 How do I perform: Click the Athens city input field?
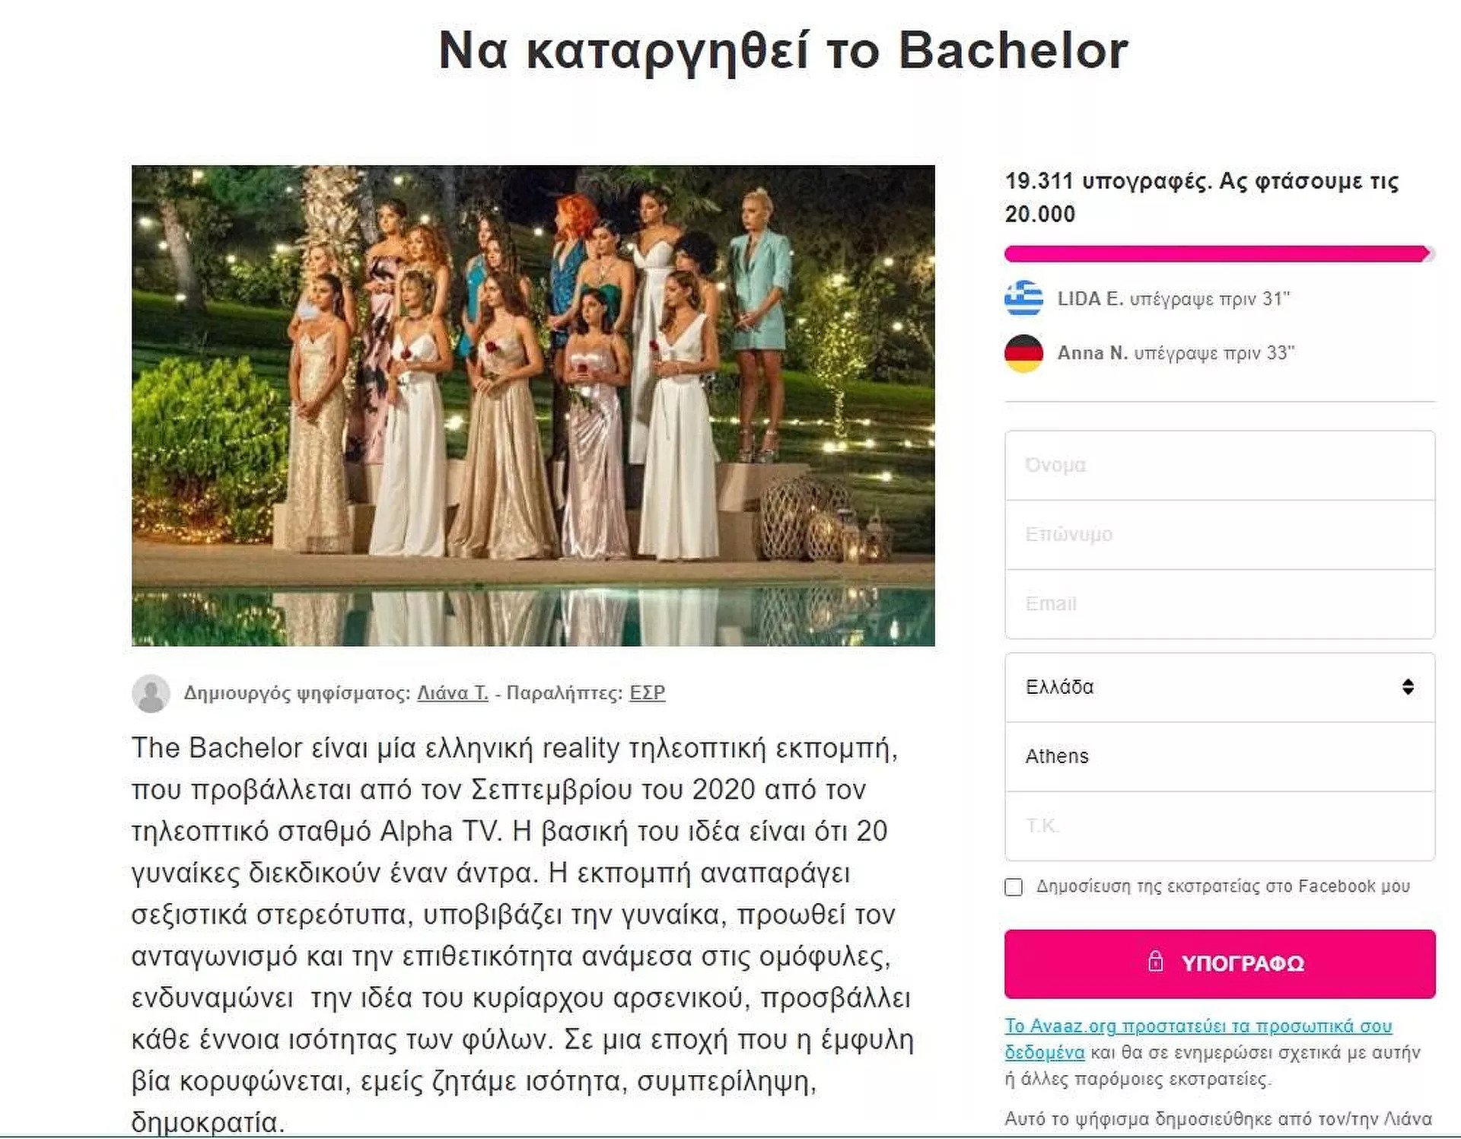point(1219,756)
